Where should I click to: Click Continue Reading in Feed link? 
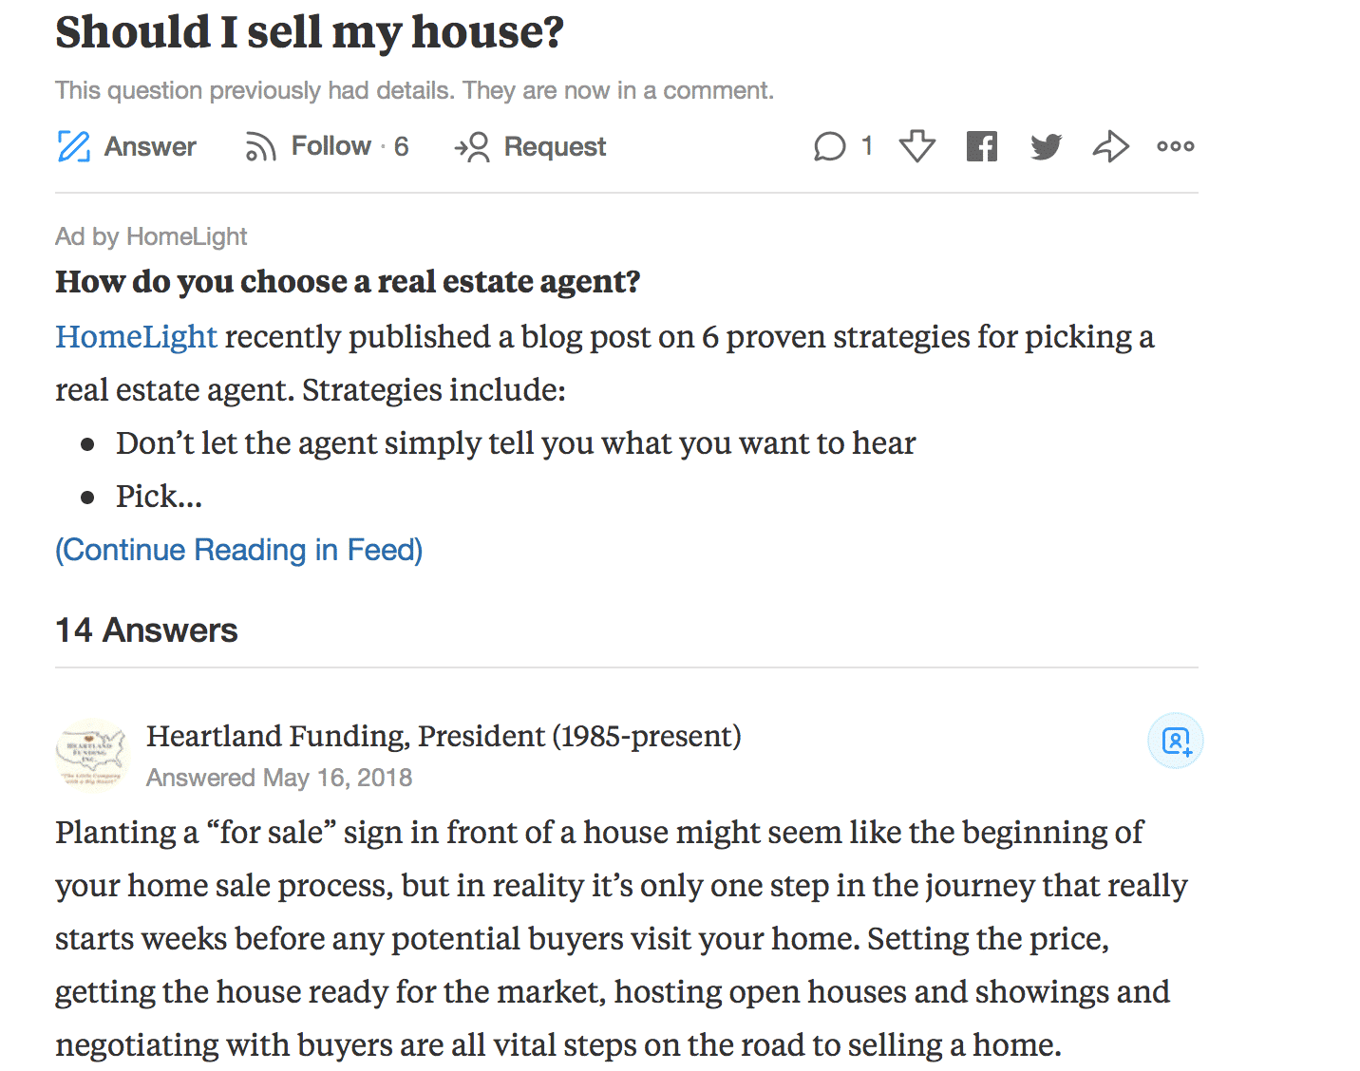pyautogui.click(x=239, y=550)
